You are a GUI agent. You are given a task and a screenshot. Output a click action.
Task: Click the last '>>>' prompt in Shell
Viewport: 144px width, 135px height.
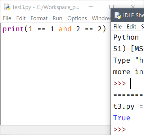[120, 129]
